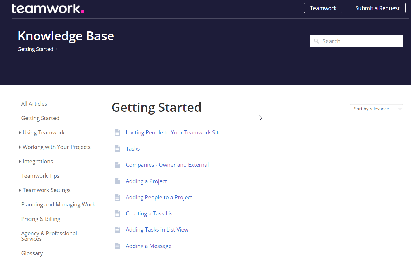The width and height of the screenshot is (411, 258).
Task: Expand the Using Teamwork sidebar section arrow
Action: point(20,133)
